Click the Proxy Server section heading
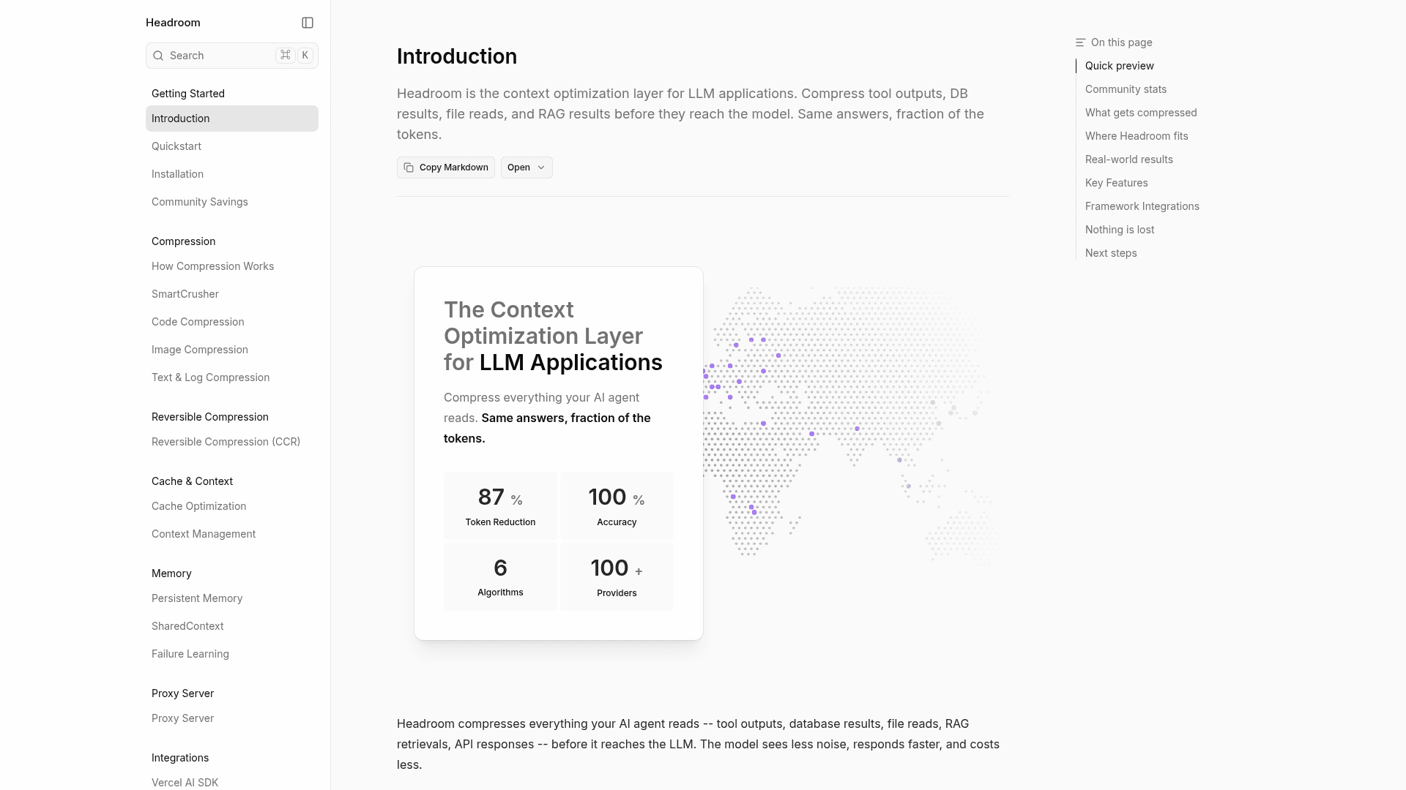This screenshot has width=1406, height=790. click(x=182, y=693)
